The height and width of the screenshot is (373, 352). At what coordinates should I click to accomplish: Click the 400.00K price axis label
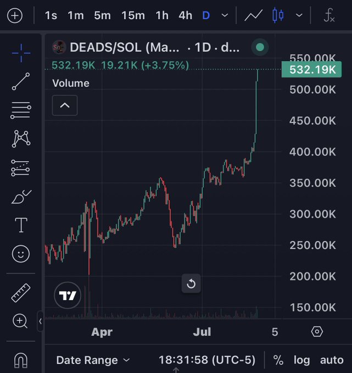[x=312, y=152]
